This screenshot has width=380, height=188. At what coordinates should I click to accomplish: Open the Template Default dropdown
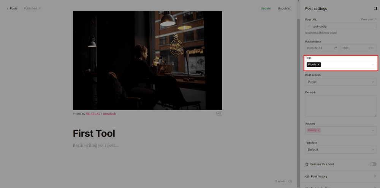coord(341,150)
